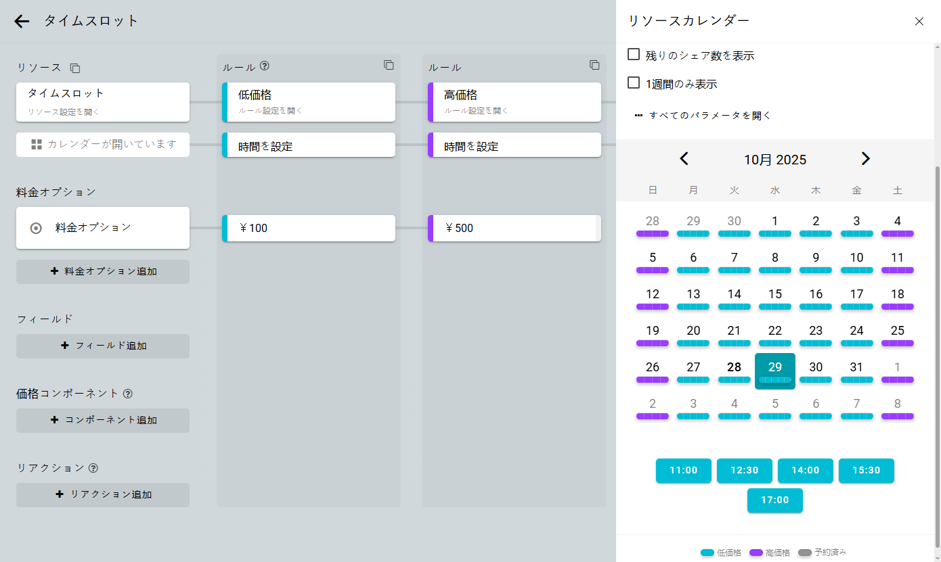The width and height of the screenshot is (941, 562).
Task: Click 時間を設定 under 高価格 rule
Action: [515, 145]
